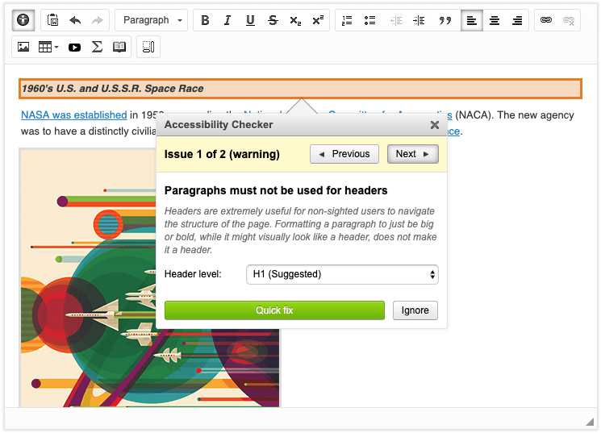
Task: Toggle Subscript formatting
Action: (295, 20)
